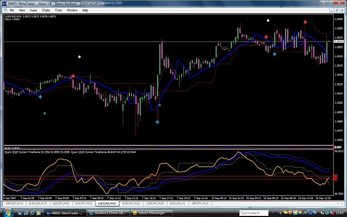This screenshot has height=217, width=347.
Task: Click the system clock showing 13:03
Action: tap(339, 213)
